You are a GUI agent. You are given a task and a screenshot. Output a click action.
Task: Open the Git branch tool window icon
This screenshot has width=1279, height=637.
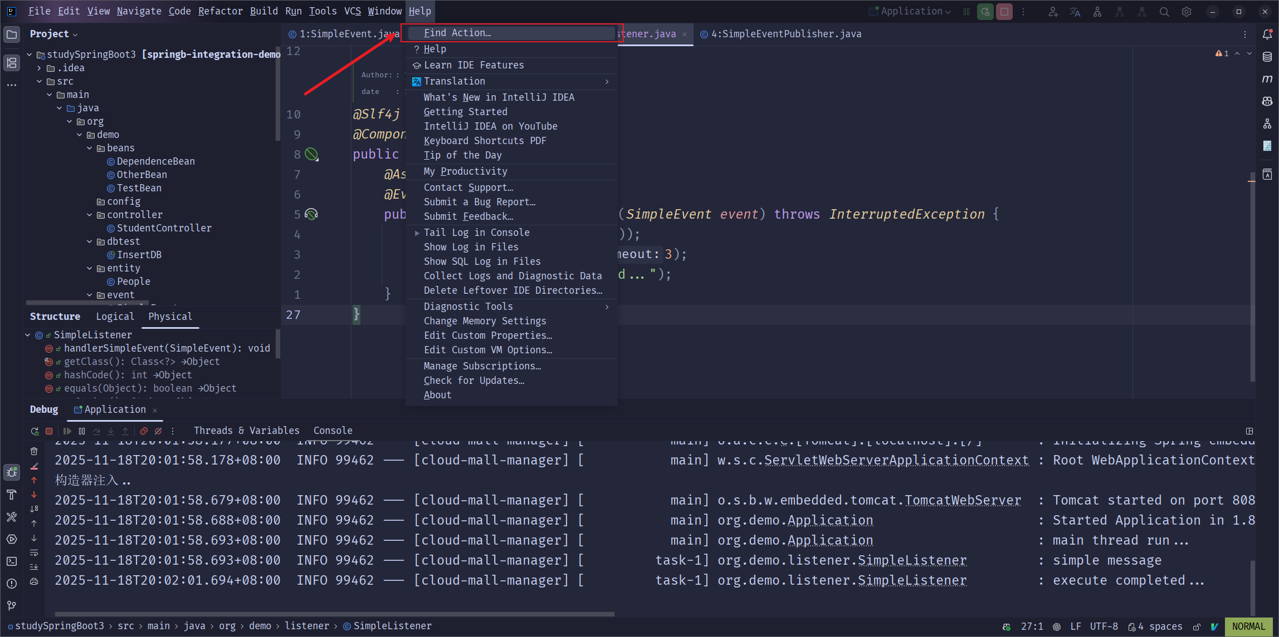pyautogui.click(x=12, y=606)
